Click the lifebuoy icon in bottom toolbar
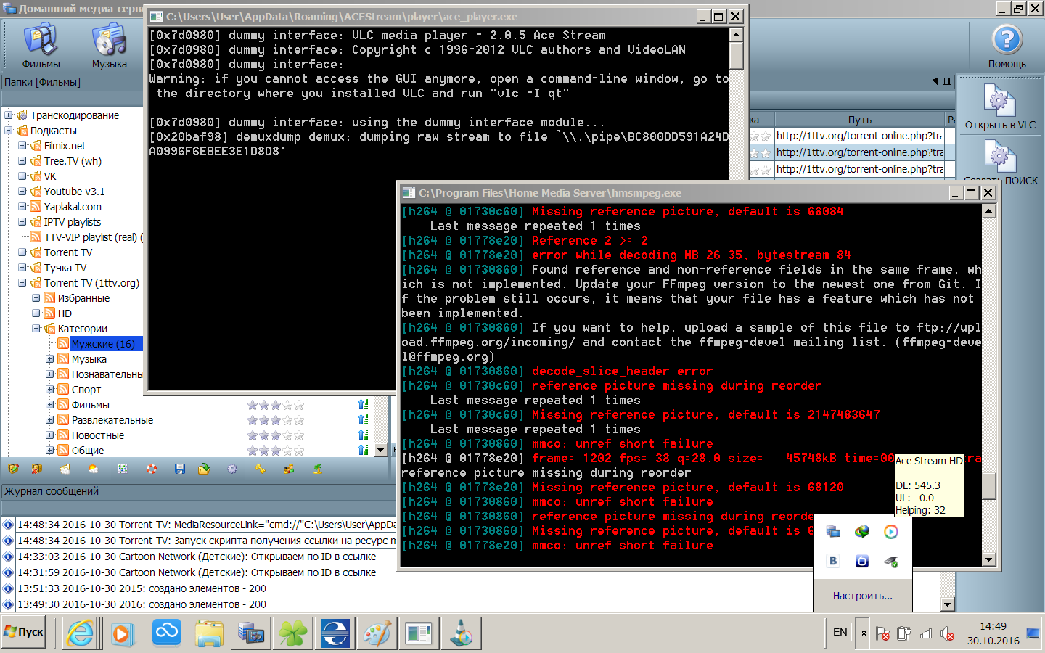The width and height of the screenshot is (1045, 653). tap(151, 469)
